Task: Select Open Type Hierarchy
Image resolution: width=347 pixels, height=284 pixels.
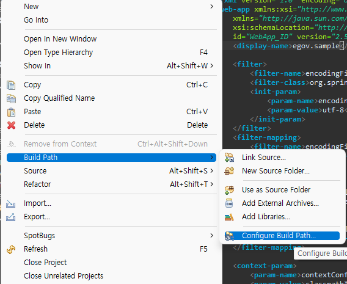Action: coord(111,53)
